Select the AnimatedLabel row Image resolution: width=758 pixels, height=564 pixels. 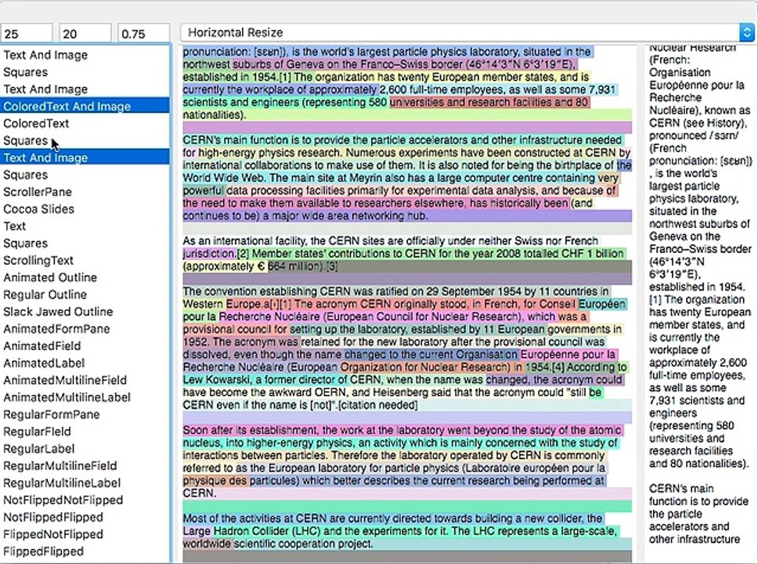pos(85,363)
